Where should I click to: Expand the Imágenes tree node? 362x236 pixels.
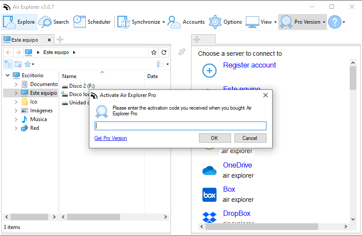pyautogui.click(x=16, y=111)
